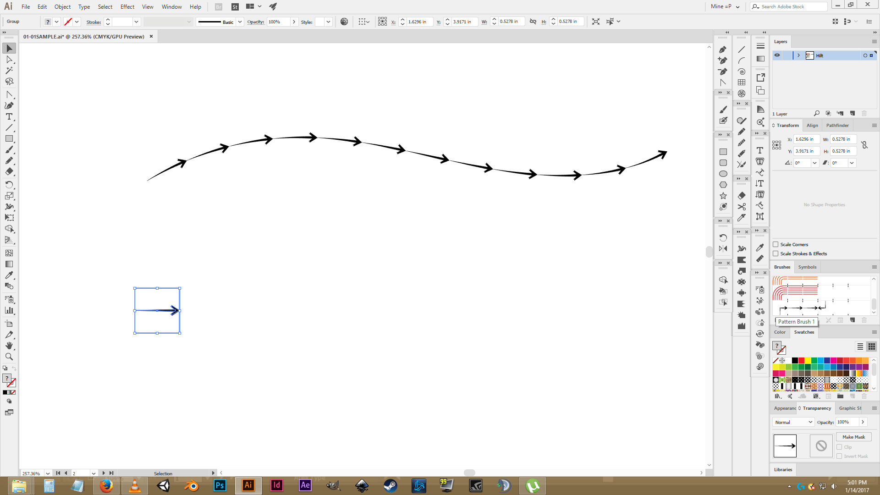This screenshot has height=495, width=880.
Task: Click the Make Mask button
Action: click(x=854, y=437)
